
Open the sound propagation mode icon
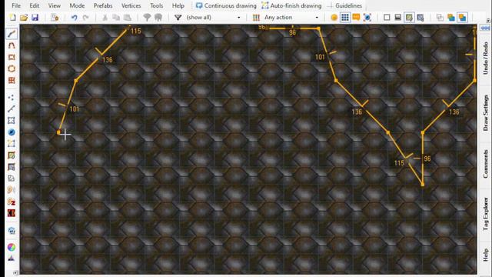coord(12,190)
